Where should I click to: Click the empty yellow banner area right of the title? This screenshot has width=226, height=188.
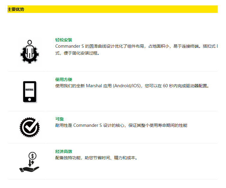(x=120, y=9)
